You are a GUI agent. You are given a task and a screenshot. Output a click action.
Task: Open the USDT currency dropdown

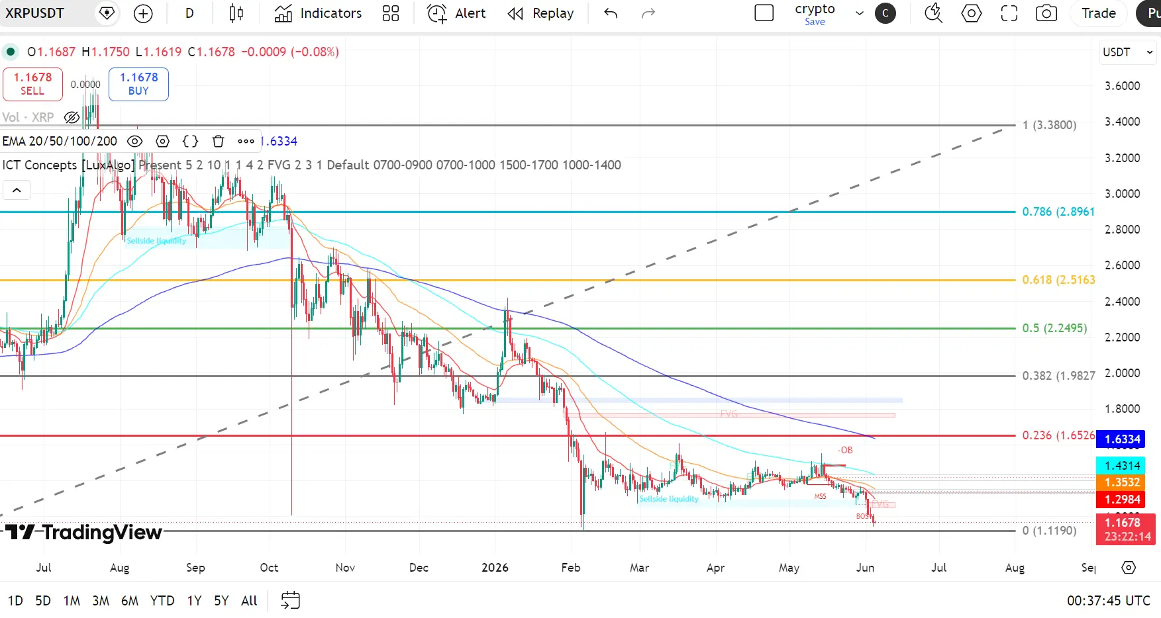point(1127,52)
